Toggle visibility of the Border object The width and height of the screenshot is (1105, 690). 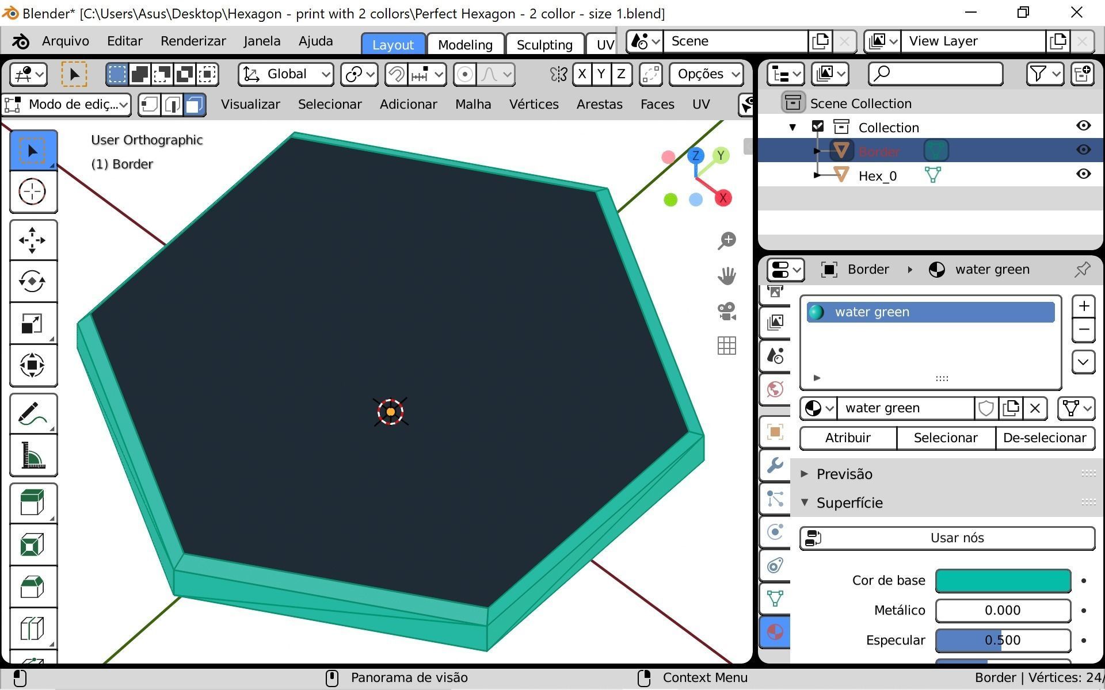tap(1083, 150)
